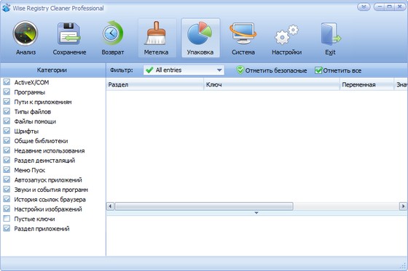Sort by Ключ column header
This screenshot has width=408, height=271.
click(272, 84)
